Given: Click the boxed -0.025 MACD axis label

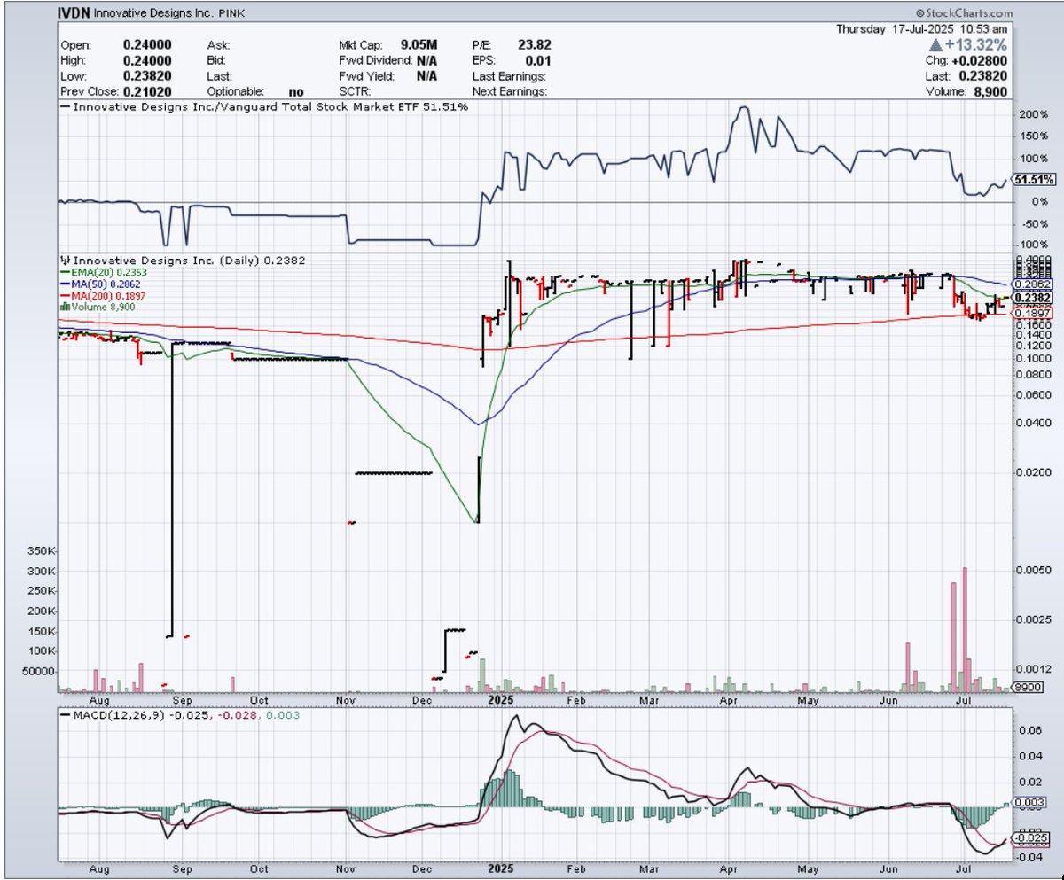Looking at the screenshot, I should point(1032,837).
